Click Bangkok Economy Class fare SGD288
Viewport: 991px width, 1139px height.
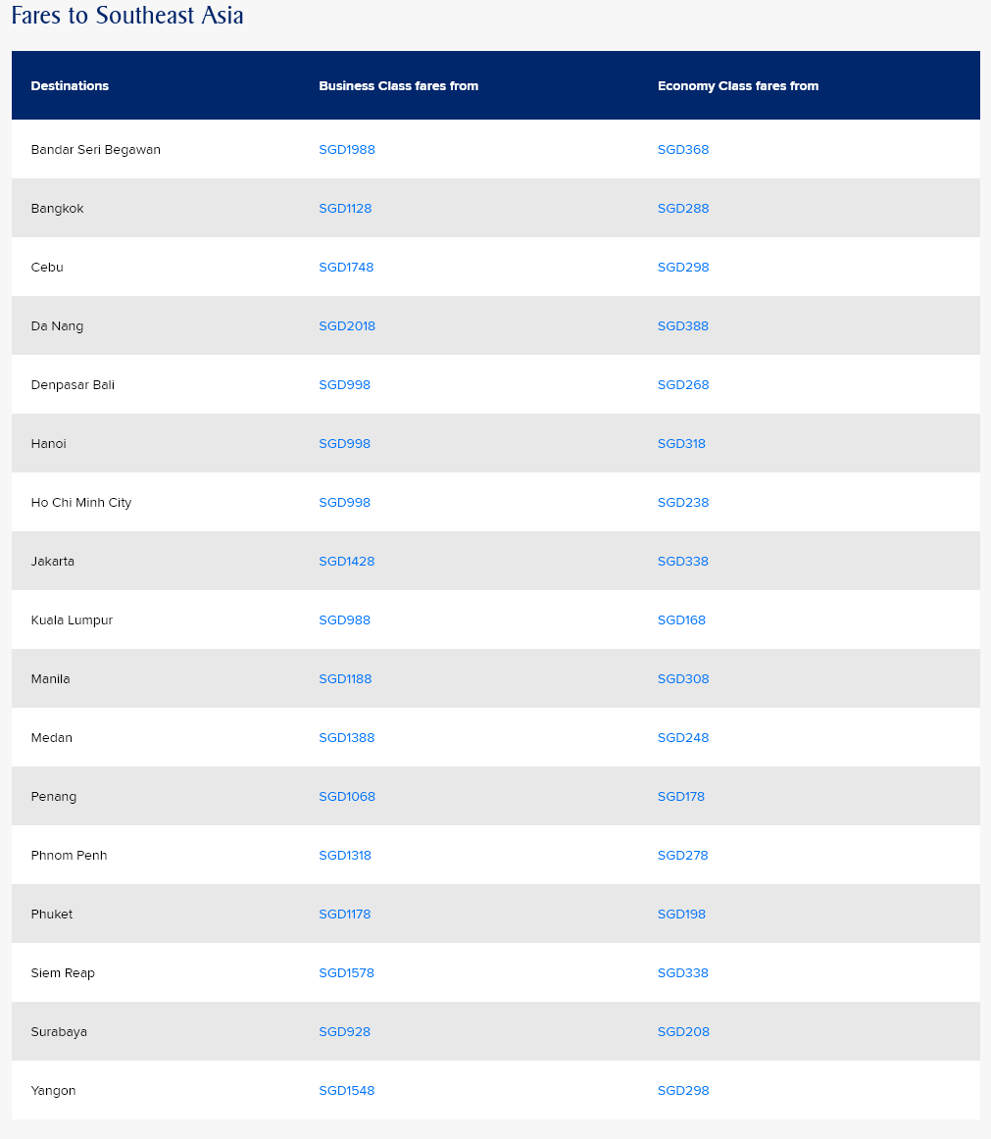click(x=683, y=209)
